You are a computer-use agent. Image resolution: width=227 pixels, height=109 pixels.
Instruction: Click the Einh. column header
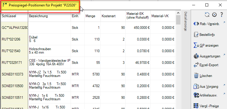click(78, 16)
